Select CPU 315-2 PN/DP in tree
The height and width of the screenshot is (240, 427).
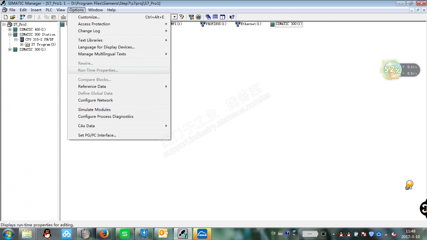pos(39,39)
